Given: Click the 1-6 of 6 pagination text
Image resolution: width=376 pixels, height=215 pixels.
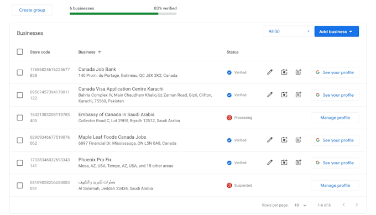Looking at the screenshot, I should point(324,205).
